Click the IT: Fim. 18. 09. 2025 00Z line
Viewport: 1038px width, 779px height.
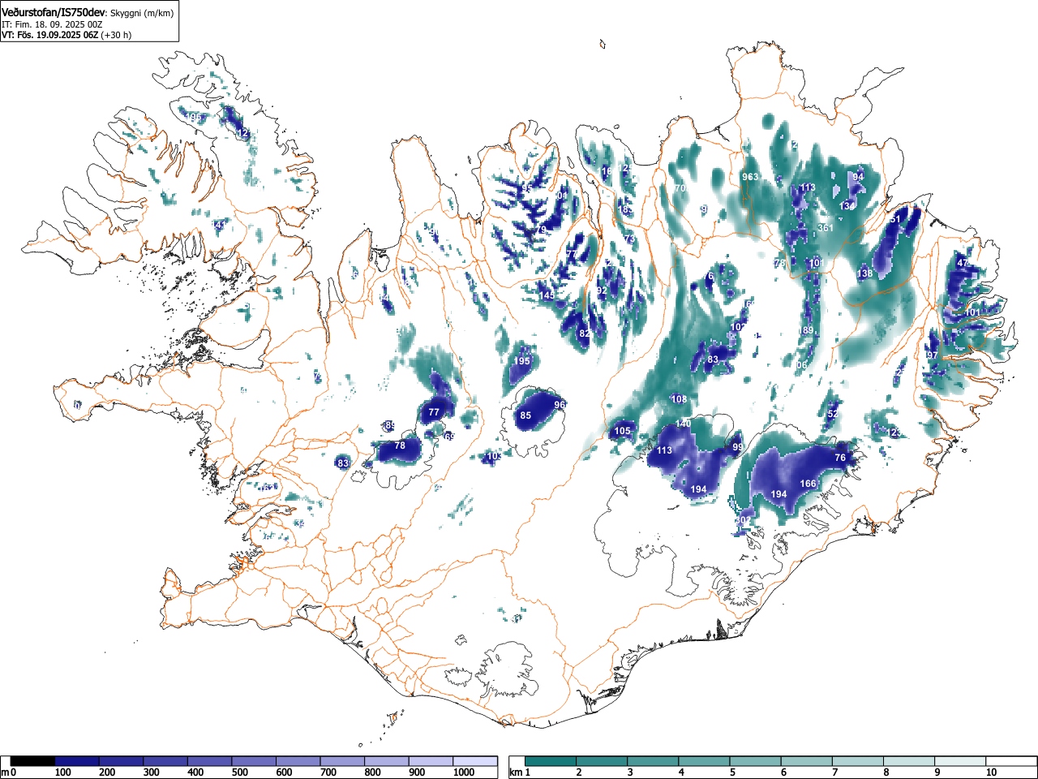52,24
